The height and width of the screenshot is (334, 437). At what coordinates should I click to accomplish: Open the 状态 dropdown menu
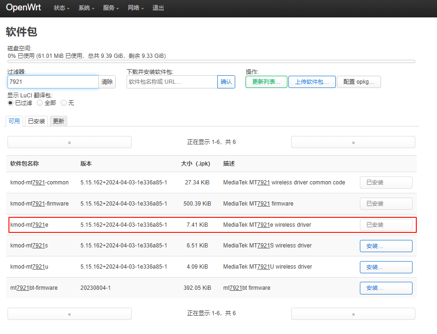point(62,8)
